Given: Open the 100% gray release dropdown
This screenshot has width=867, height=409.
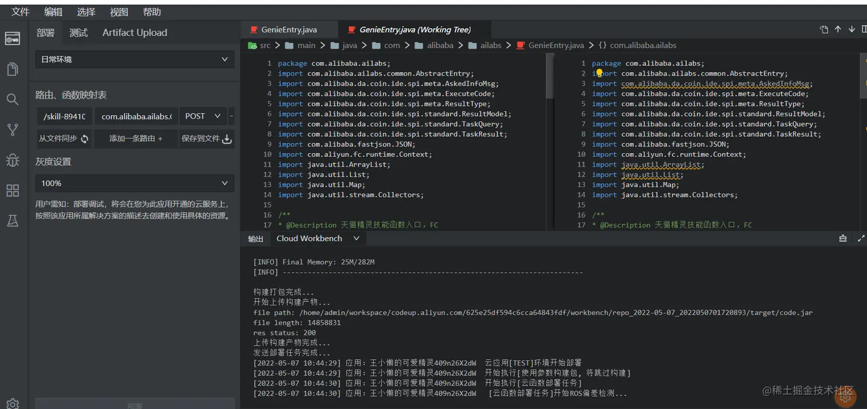Looking at the screenshot, I should click(x=135, y=183).
